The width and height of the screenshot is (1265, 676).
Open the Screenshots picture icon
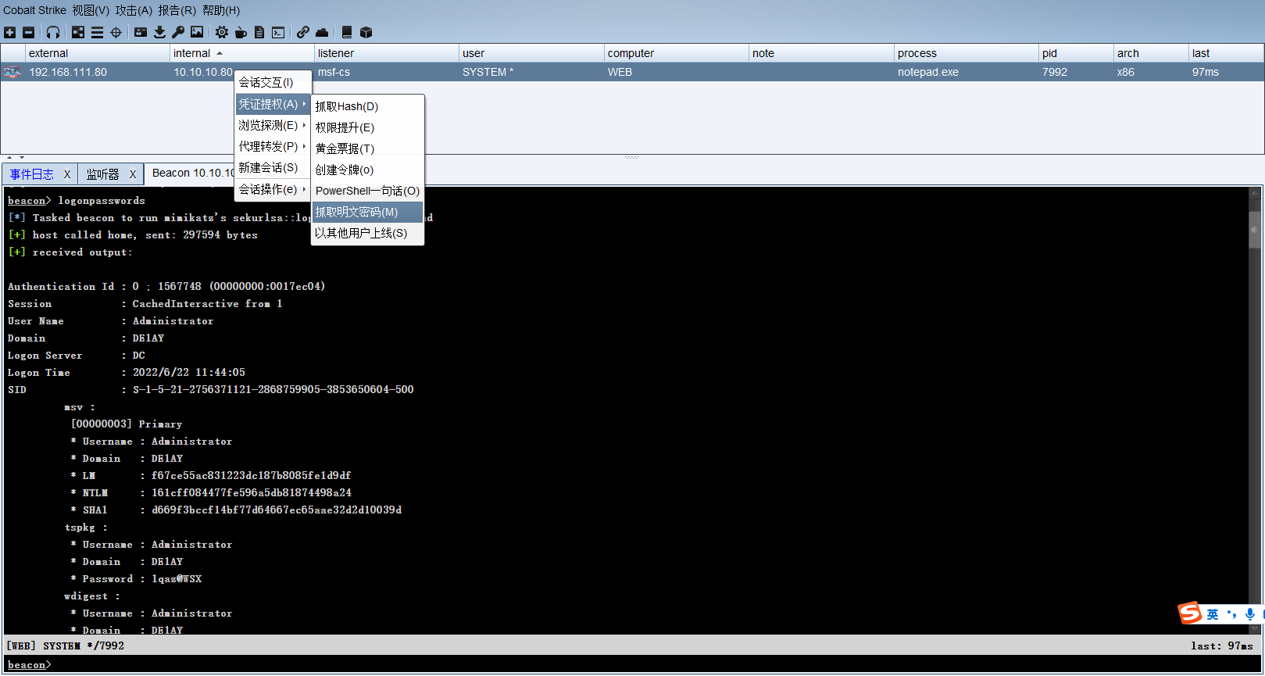click(x=197, y=32)
